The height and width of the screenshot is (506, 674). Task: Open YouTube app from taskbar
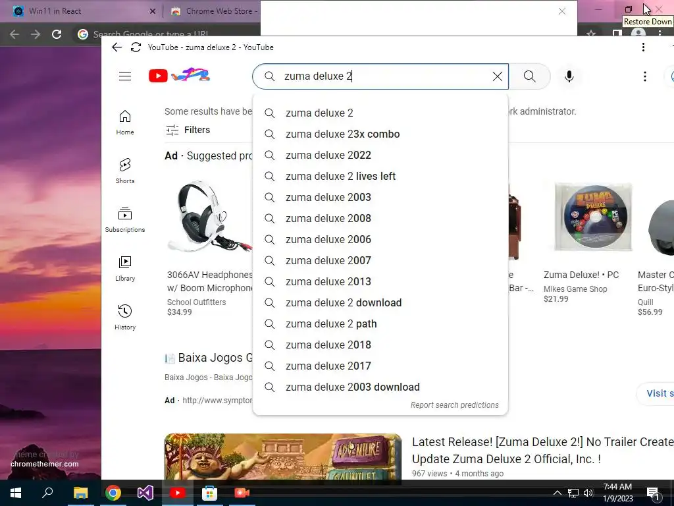coord(178,493)
